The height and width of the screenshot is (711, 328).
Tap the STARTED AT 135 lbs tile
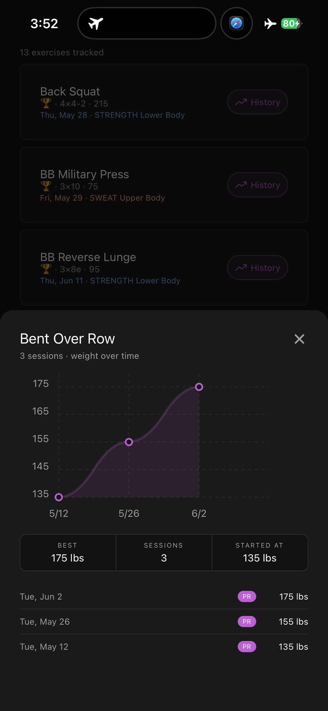[x=260, y=552]
